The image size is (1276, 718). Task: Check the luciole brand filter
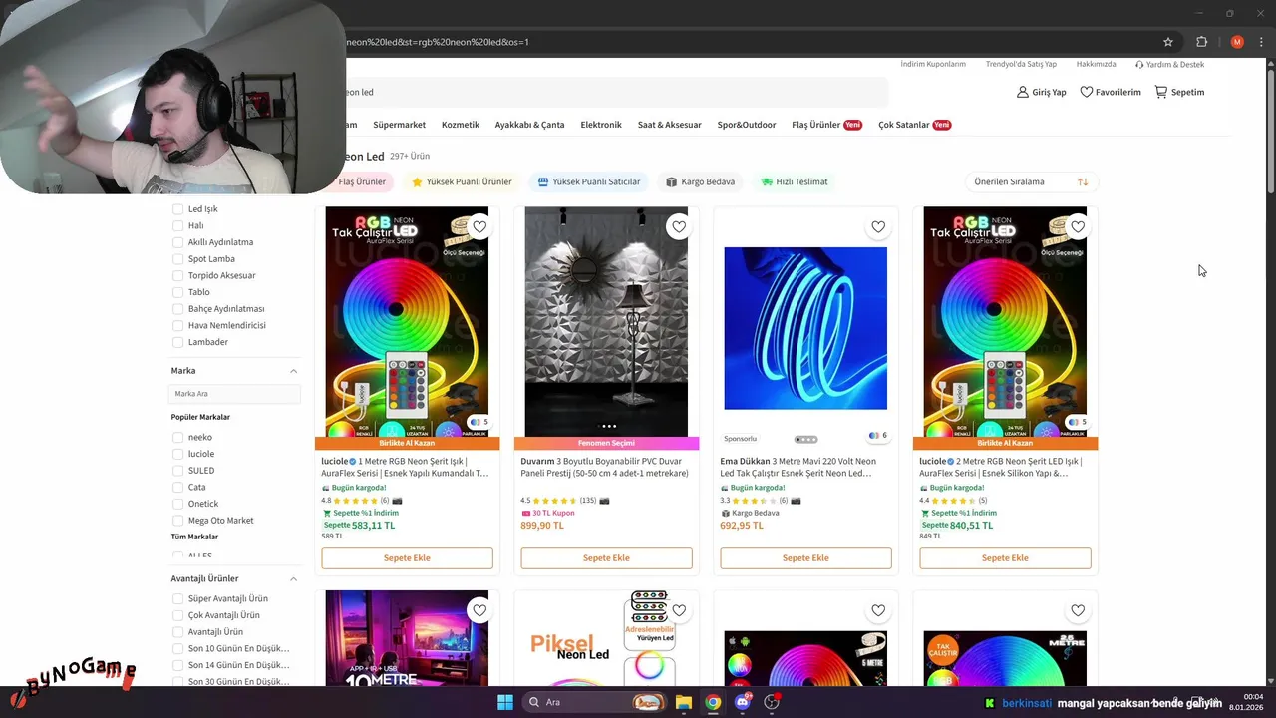point(177,454)
